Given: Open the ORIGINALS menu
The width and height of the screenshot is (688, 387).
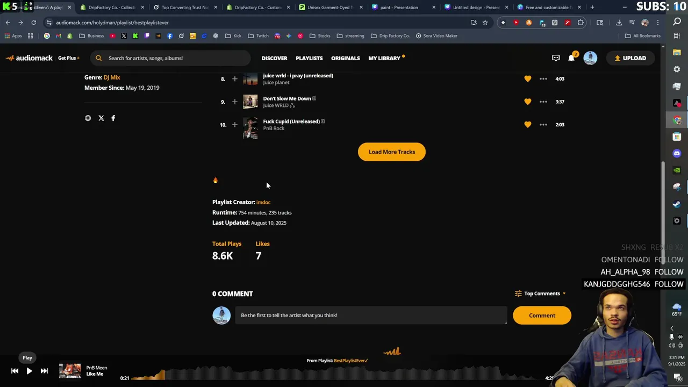Looking at the screenshot, I should pos(345,58).
